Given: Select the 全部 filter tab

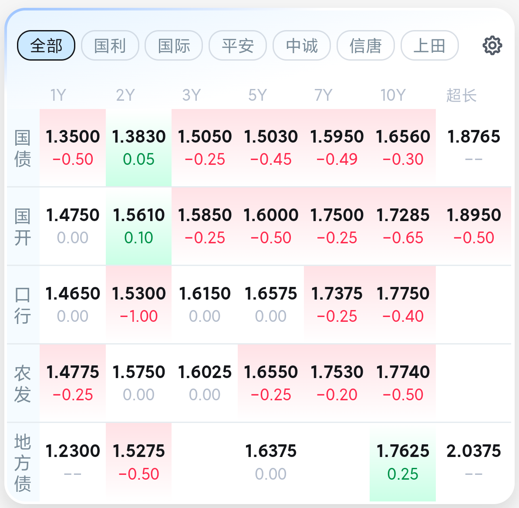Looking at the screenshot, I should coord(46,45).
